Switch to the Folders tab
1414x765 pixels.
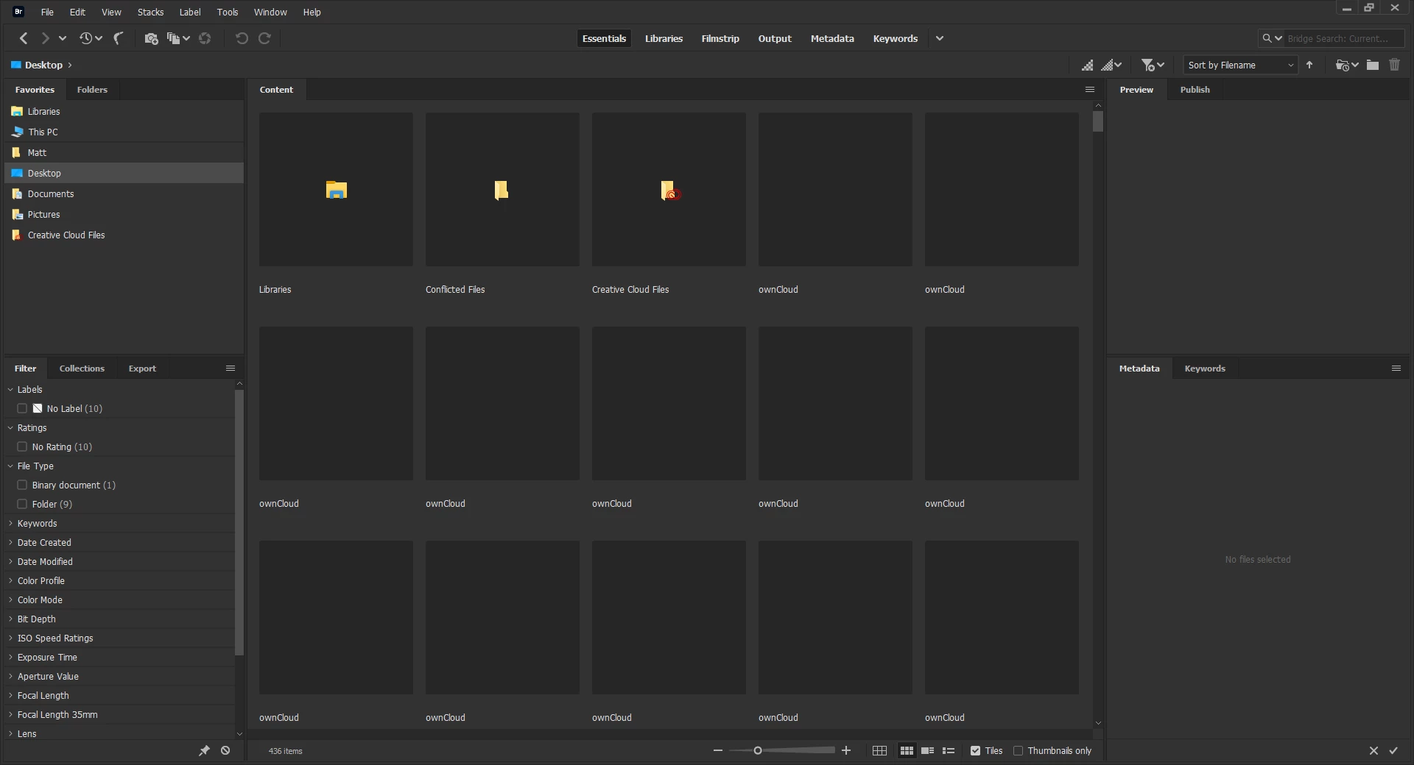(x=92, y=90)
